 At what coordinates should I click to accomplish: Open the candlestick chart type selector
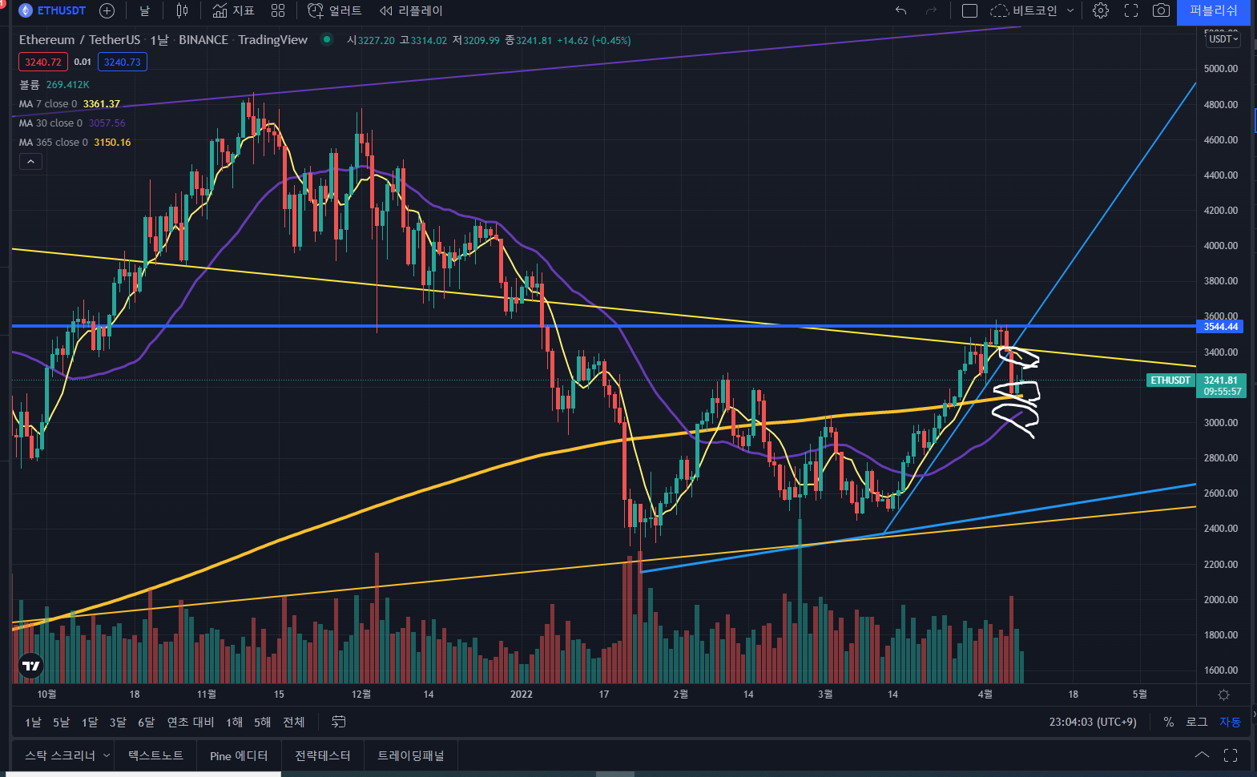coord(182,10)
